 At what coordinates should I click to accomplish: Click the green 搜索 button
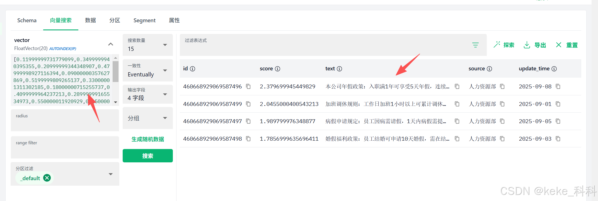coord(148,156)
